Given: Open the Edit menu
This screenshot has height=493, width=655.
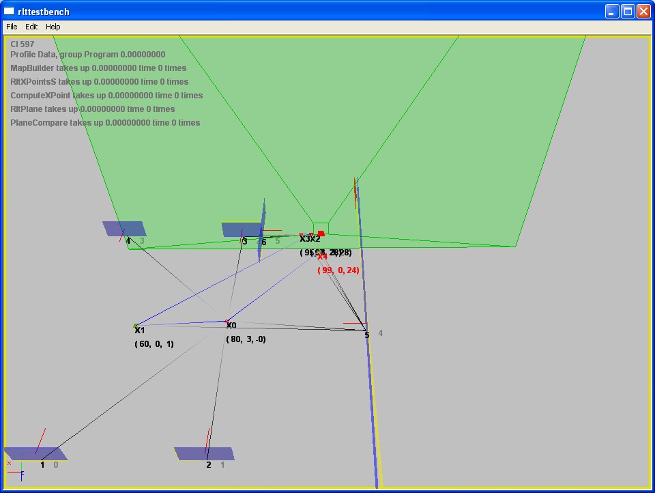Looking at the screenshot, I should [31, 27].
